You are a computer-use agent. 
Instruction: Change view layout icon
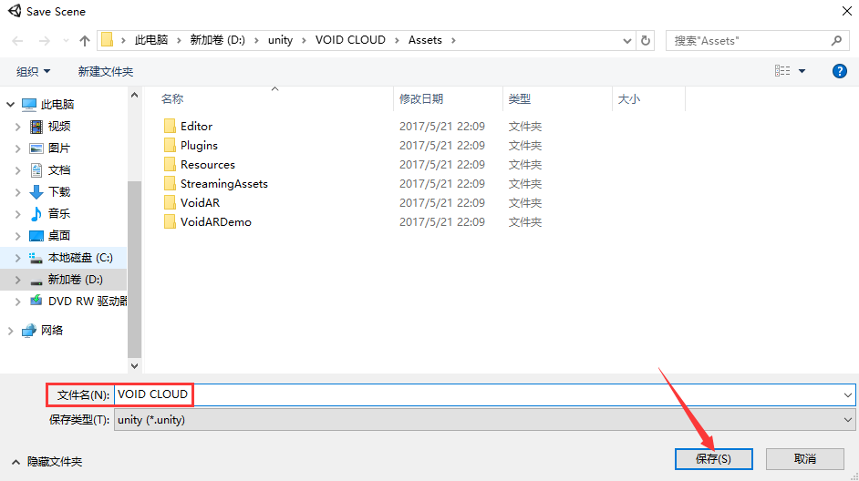782,70
